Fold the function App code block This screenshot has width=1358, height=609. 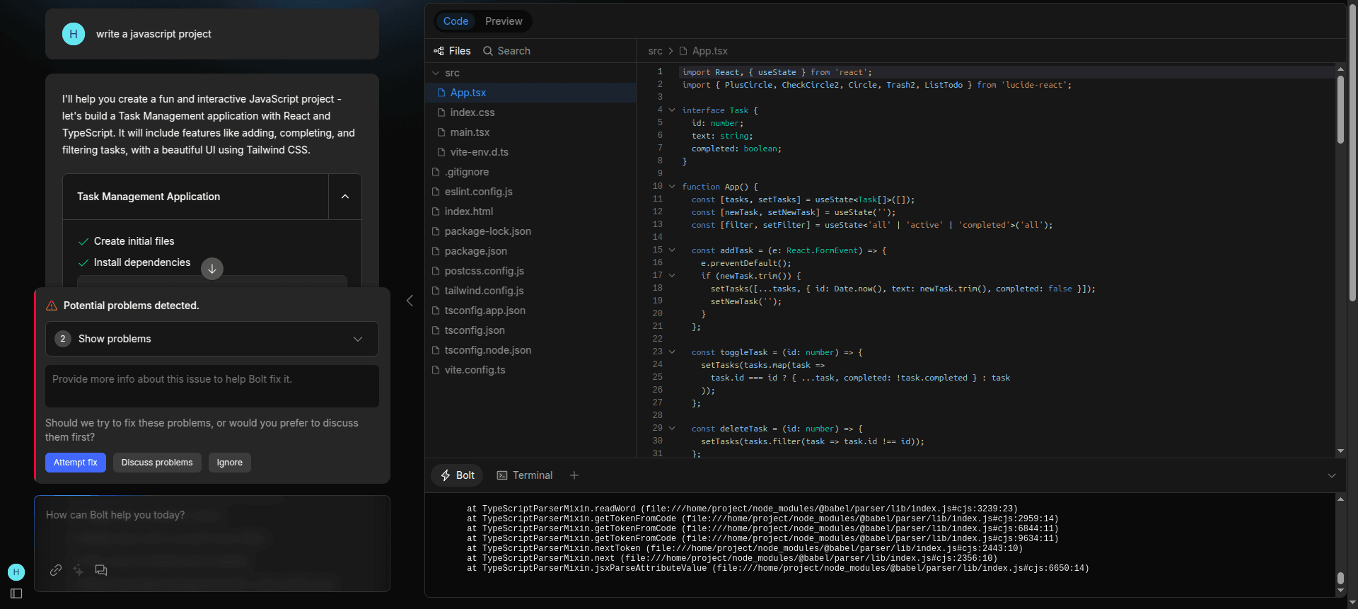[672, 187]
